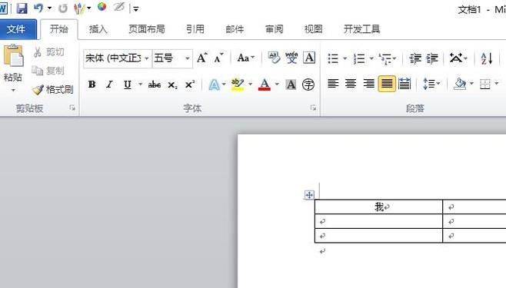Screen dimensions: 506x288
Task: Open the multilevel list menu
Action: [388, 58]
